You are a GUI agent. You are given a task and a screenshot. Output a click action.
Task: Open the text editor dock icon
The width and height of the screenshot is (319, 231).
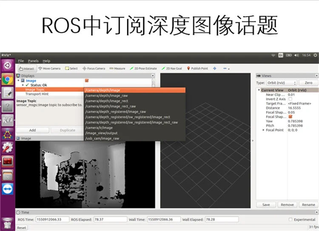[x=8, y=93]
